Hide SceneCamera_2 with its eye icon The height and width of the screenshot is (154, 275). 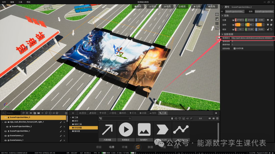5,136
